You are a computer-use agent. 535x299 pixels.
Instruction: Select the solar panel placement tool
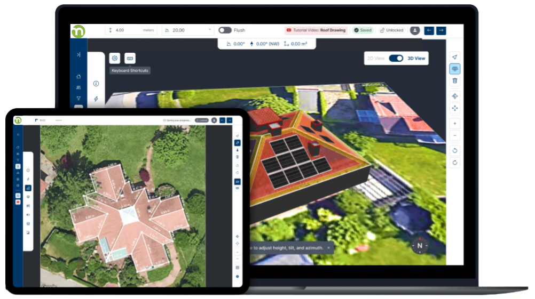[x=455, y=69]
